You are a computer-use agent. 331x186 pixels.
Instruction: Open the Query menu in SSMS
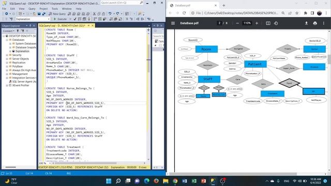point(32,9)
